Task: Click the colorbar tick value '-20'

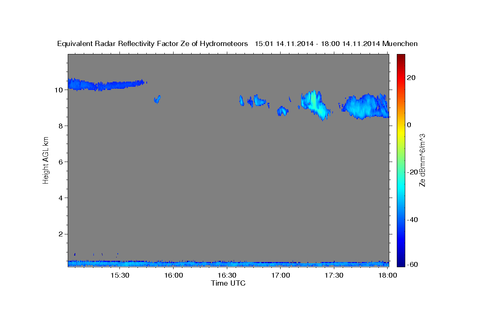Action: tap(412, 172)
